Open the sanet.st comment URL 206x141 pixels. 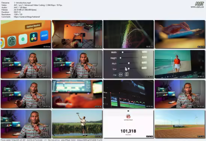point(27,17)
